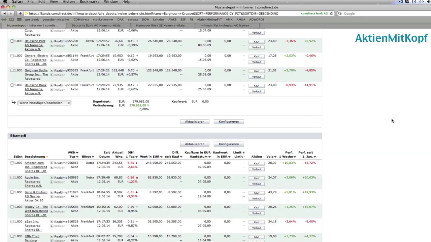Sort by Vola column arrow
The width and height of the screenshot is (431, 242).
[275, 157]
